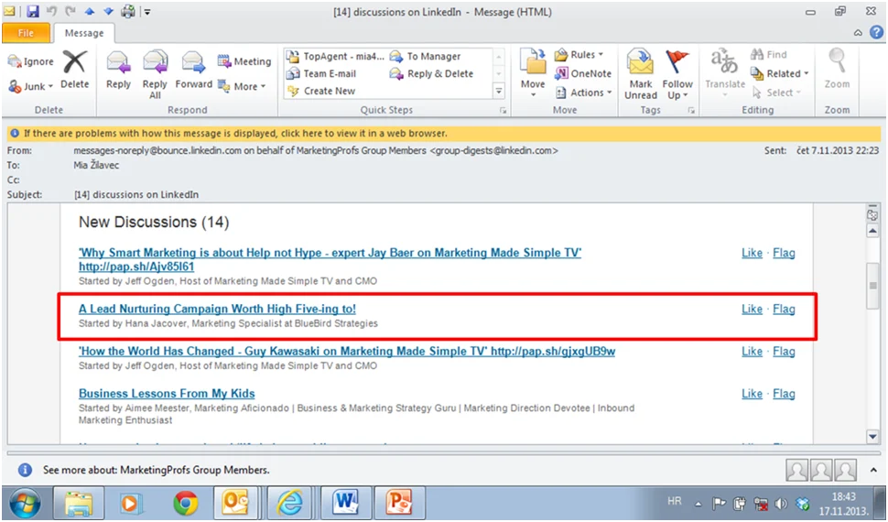
Task: Click the Ignore conversation button
Action: click(x=30, y=61)
